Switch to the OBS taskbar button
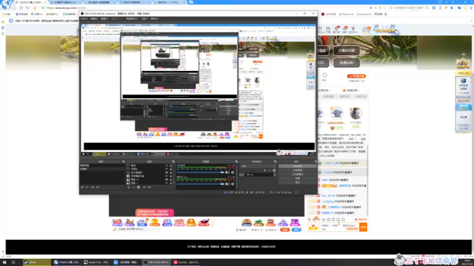This screenshot has width=474, height=266. point(156,262)
